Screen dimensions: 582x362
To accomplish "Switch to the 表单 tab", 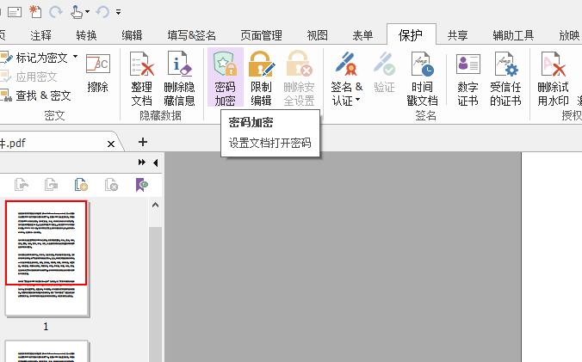I will (362, 35).
